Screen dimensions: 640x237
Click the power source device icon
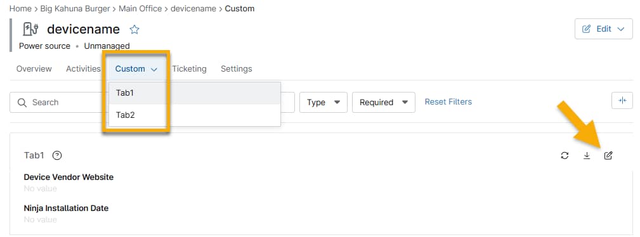32,29
